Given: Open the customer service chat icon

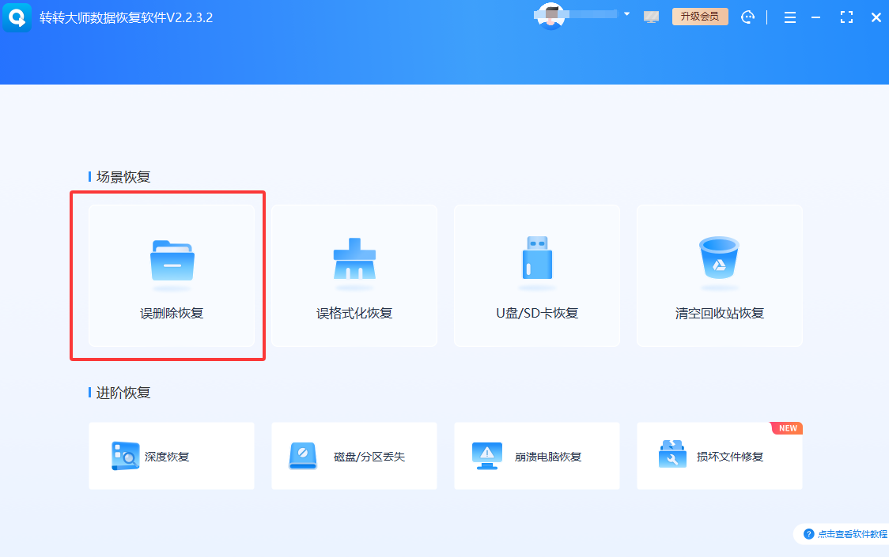Looking at the screenshot, I should [x=748, y=17].
